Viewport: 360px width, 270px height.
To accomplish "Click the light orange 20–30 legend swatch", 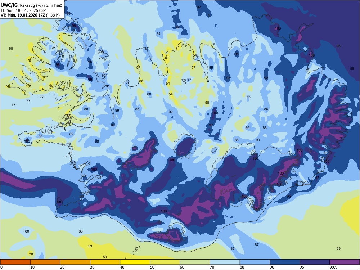I will coord(75,262).
